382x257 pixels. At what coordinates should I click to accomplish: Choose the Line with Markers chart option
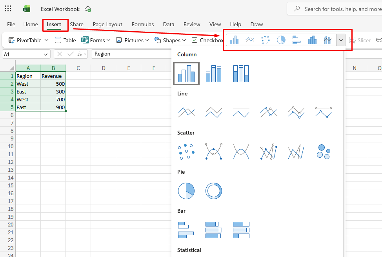(x=269, y=113)
